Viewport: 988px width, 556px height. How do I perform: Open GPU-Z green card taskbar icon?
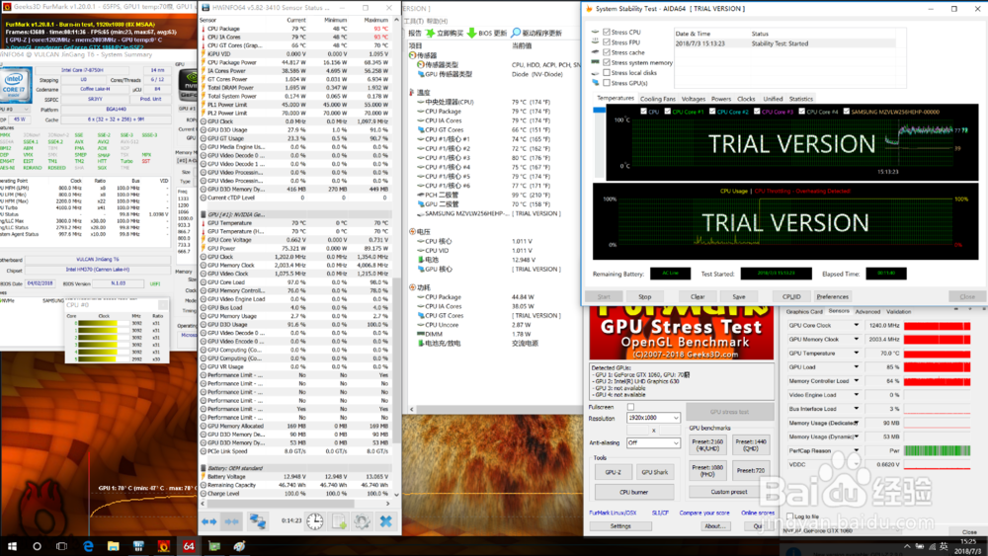[x=214, y=546]
